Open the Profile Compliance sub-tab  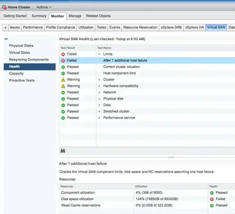pyautogui.click(x=60, y=28)
